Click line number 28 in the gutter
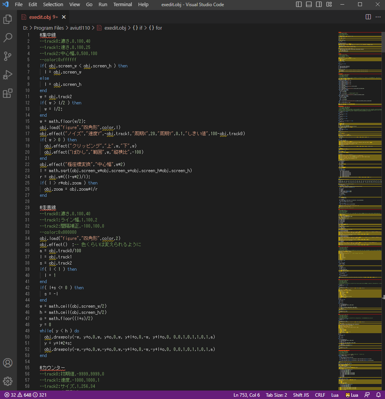Screen dimensions: 385x399 27,201
